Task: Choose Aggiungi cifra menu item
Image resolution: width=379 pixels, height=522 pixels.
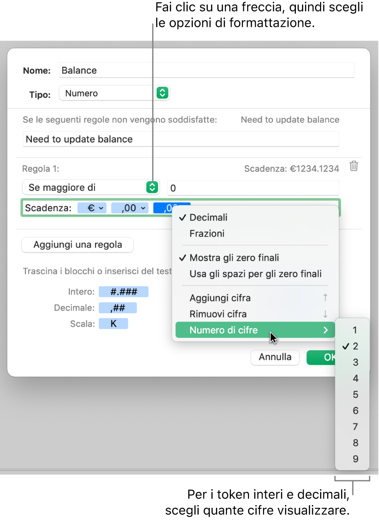Action: (x=255, y=298)
